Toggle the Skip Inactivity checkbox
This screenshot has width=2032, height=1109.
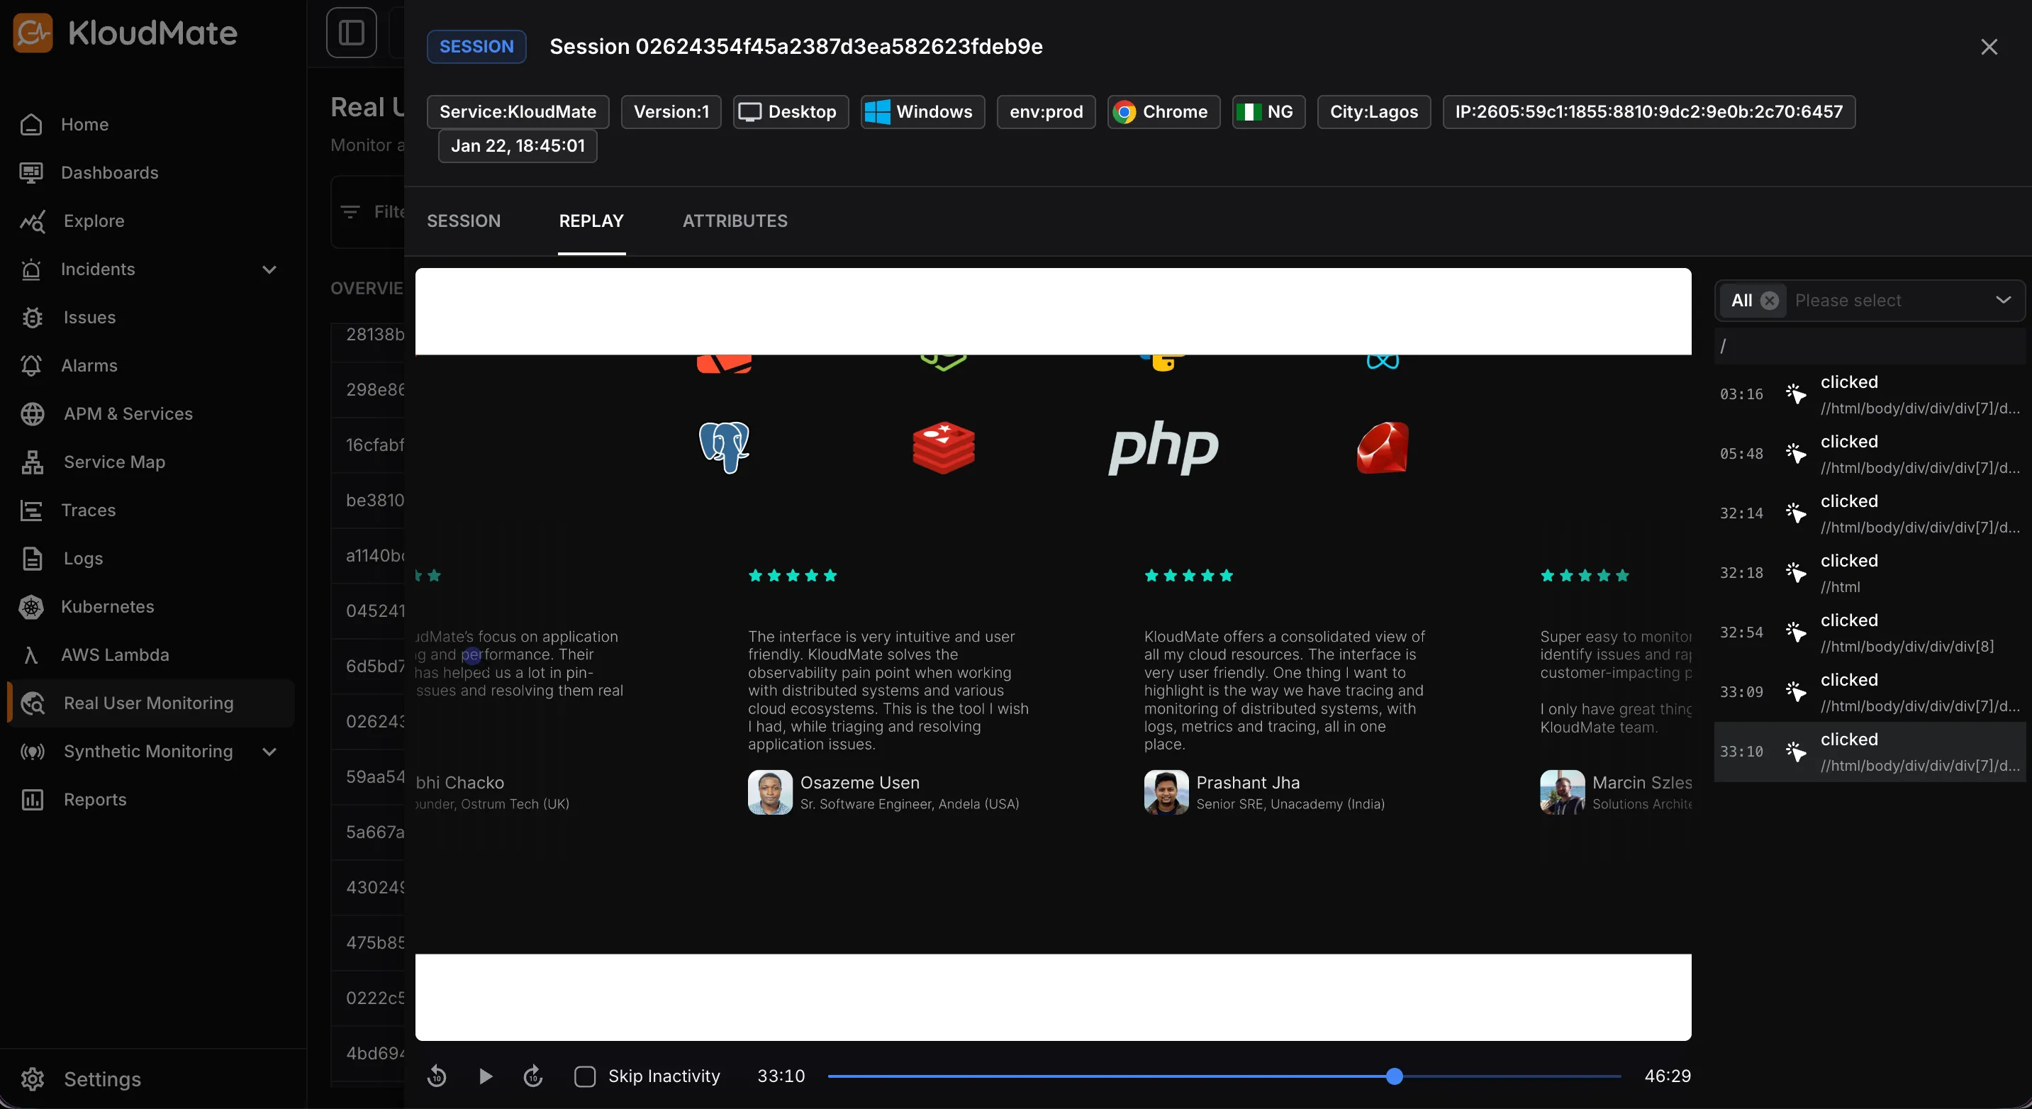tap(584, 1076)
